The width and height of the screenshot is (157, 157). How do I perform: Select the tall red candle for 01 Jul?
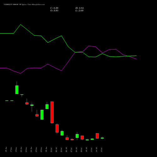[52, 112]
